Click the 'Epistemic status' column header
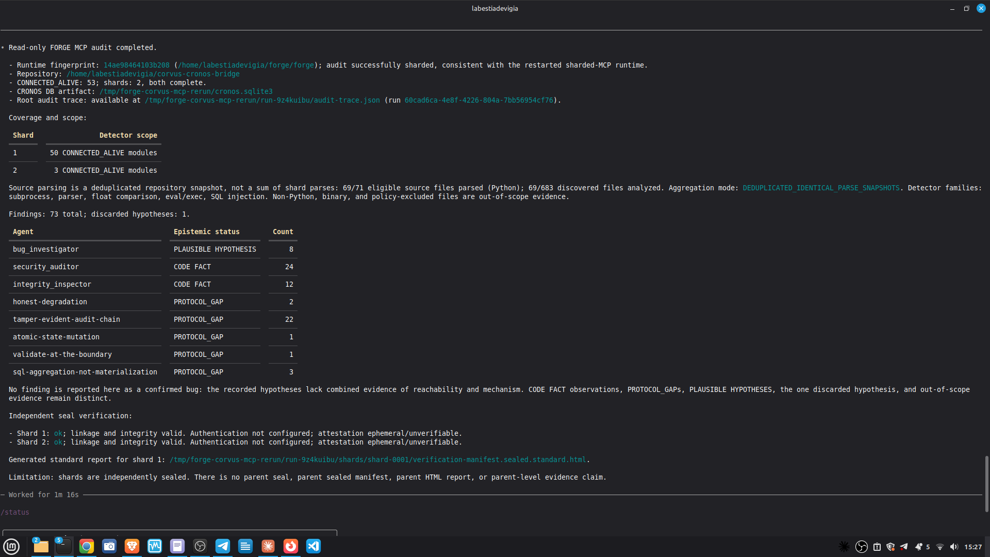The width and height of the screenshot is (990, 557). (x=207, y=232)
